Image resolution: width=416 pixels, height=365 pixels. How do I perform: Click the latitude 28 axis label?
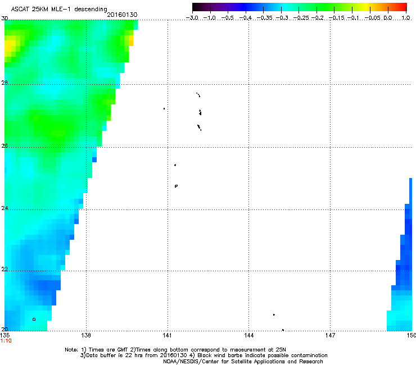(x=4, y=83)
